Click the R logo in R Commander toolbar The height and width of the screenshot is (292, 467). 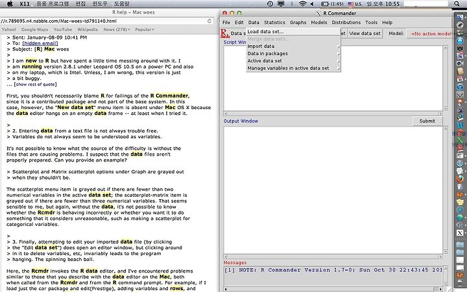224,33
